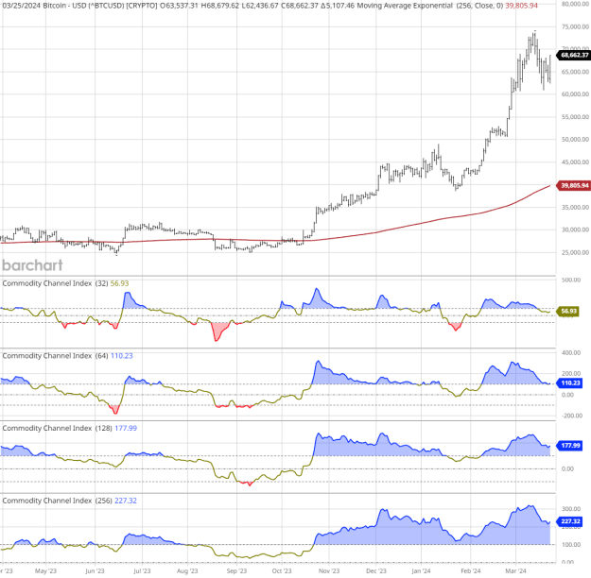The image size is (591, 578).
Task: Click the 35,000.00 price axis label
Action: [575, 208]
